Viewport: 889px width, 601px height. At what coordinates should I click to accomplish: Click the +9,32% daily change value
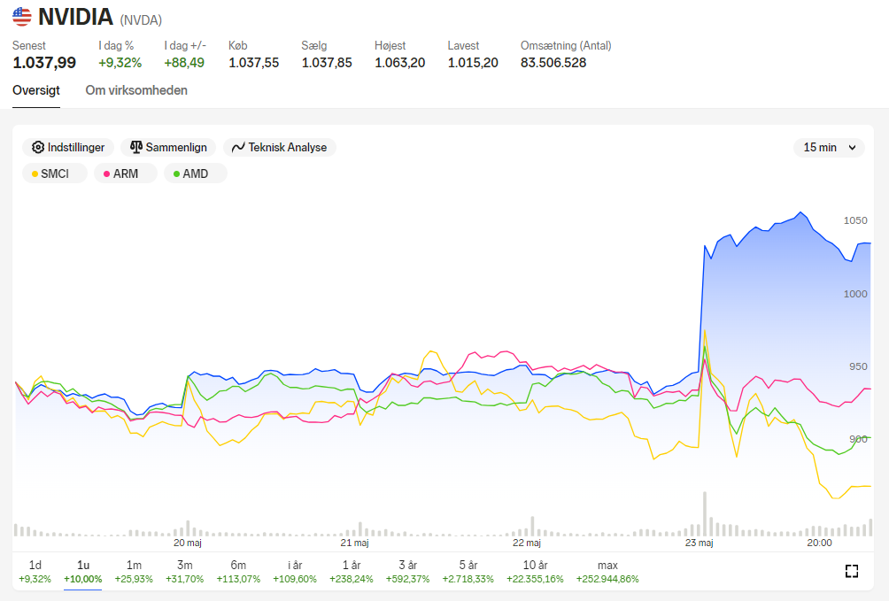click(120, 63)
